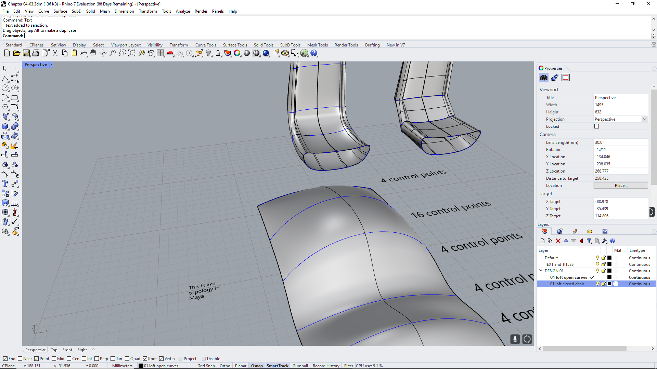The height and width of the screenshot is (369, 657).
Task: Open a file with the folder icon
Action: (x=16, y=53)
